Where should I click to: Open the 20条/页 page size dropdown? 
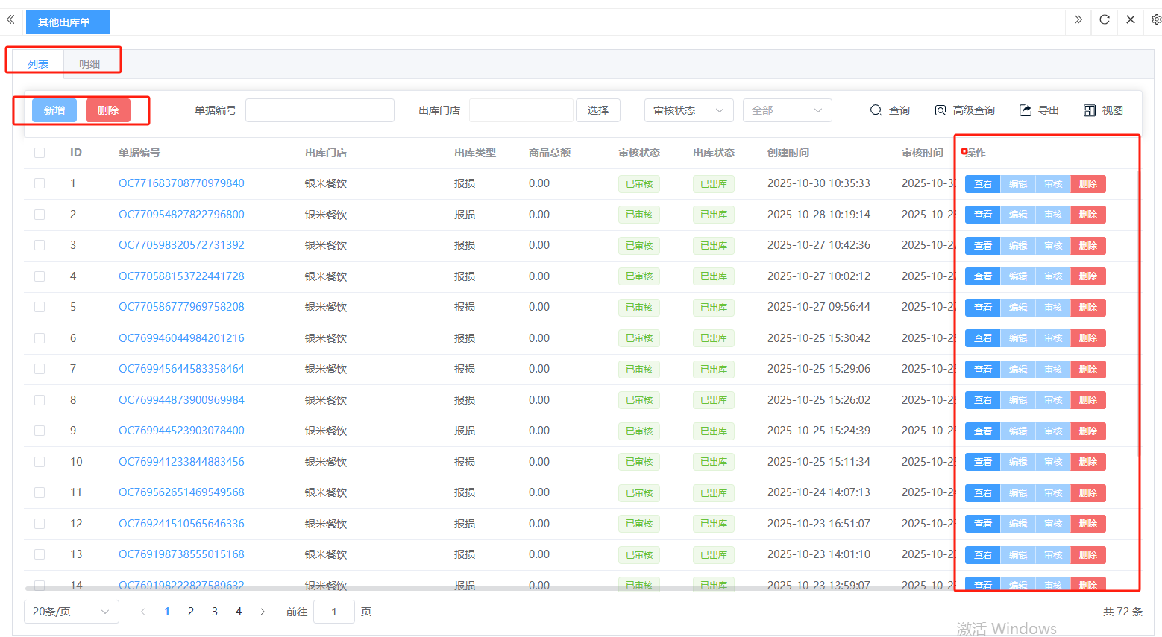71,612
